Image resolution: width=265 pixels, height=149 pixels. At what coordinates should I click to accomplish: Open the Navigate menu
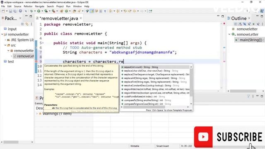pos(40,7)
